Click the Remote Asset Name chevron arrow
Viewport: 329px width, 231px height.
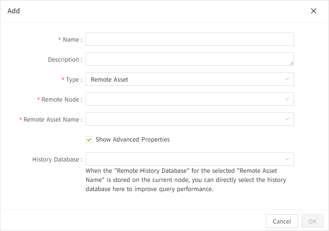tap(287, 119)
